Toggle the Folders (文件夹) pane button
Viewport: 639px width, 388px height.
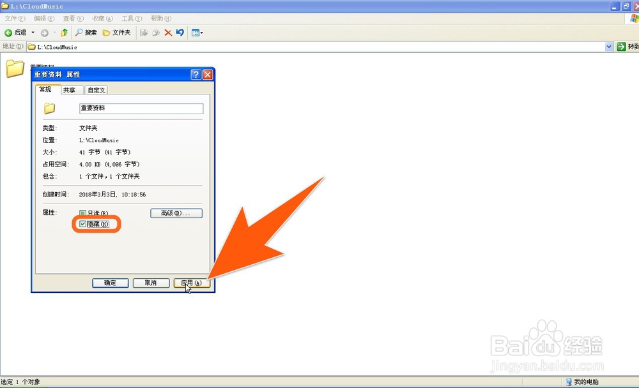(116, 33)
